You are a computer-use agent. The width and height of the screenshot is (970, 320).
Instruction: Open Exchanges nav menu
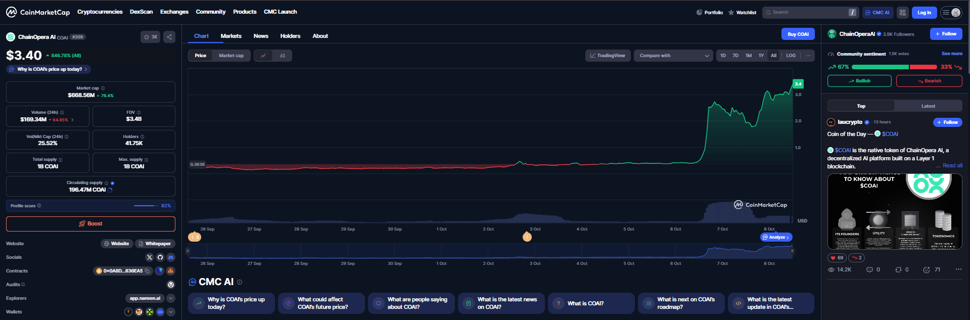tap(174, 12)
